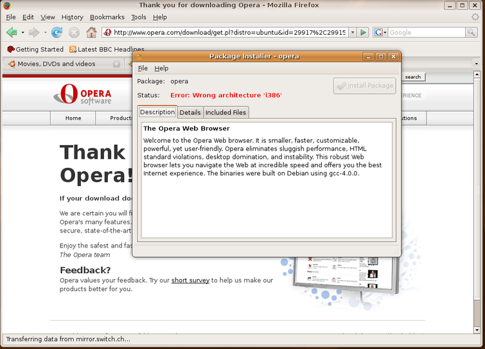Viewport: 485px width, 349px height.
Task: Expand the URL bar history dropdown
Action: tap(353, 32)
